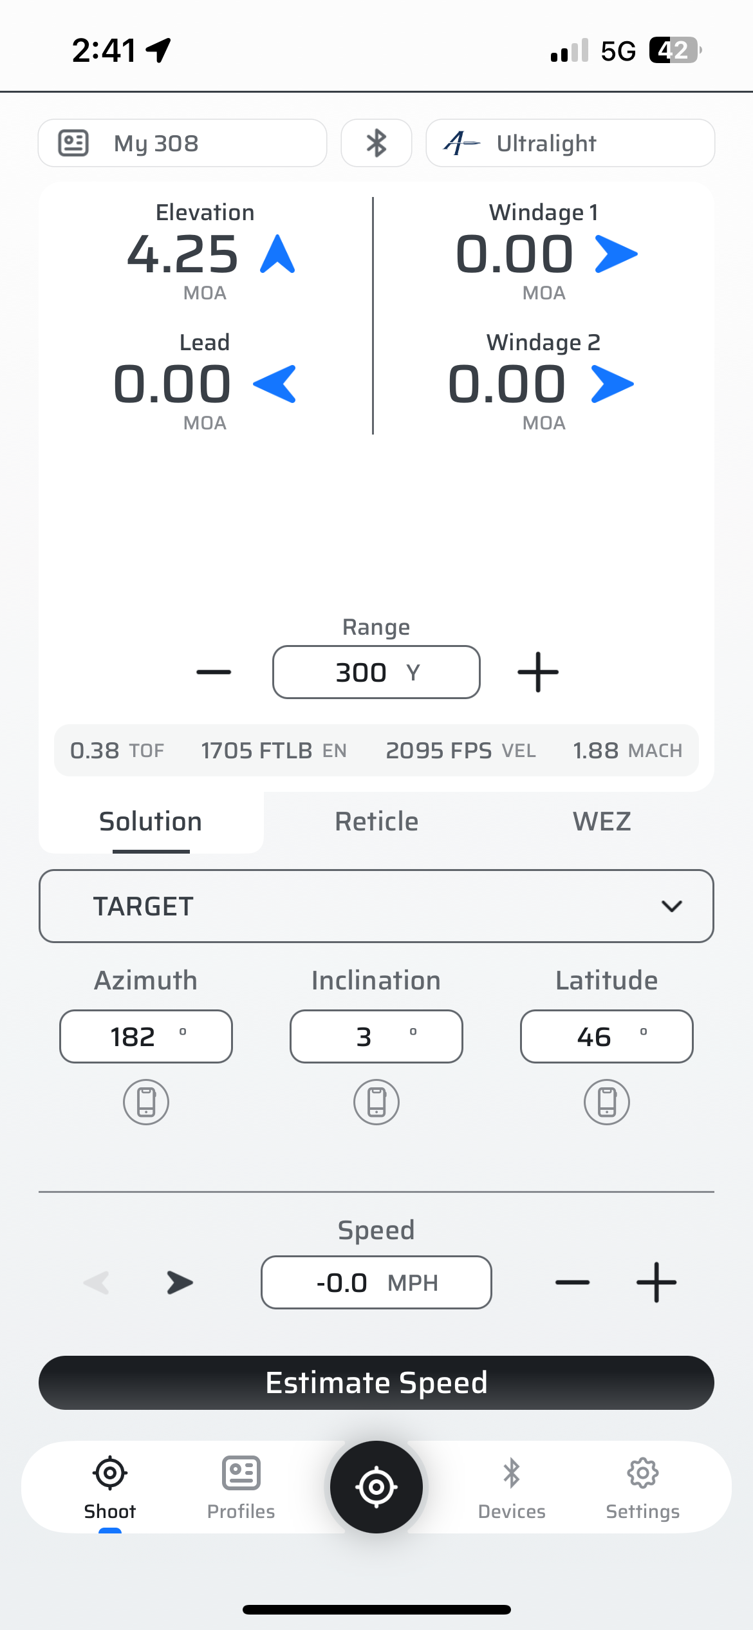Viewport: 753px width, 1630px height.
Task: Switch to the WEZ tab
Action: (x=602, y=821)
